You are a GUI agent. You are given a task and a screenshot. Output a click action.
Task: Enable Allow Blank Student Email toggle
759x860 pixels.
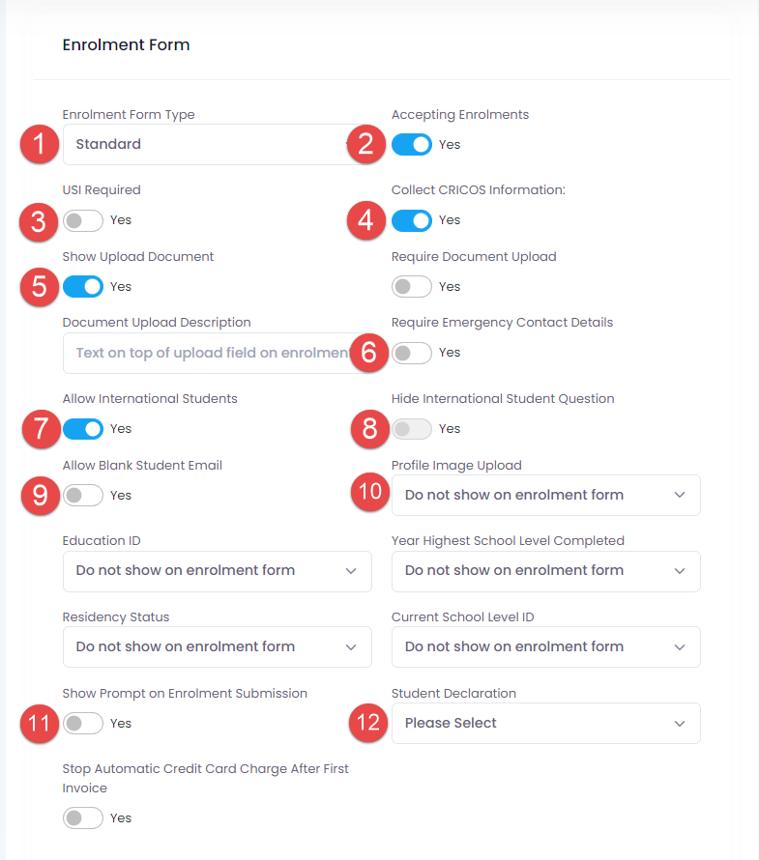(83, 496)
